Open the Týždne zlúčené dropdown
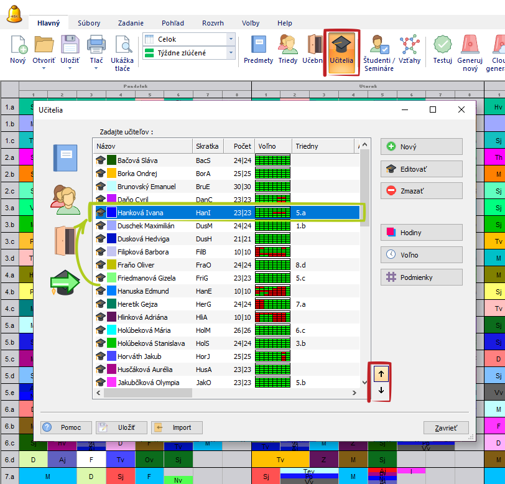 coord(231,54)
